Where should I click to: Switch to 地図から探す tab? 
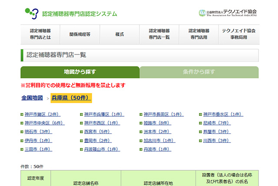point(80,72)
